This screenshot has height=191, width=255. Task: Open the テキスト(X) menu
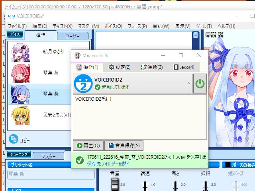pos(63,26)
